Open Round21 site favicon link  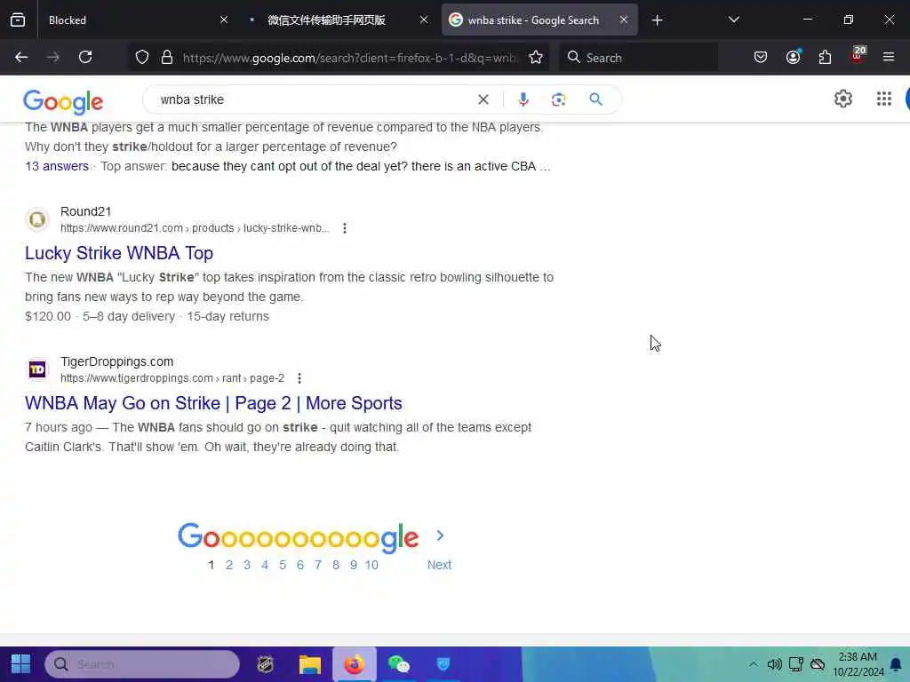point(37,220)
